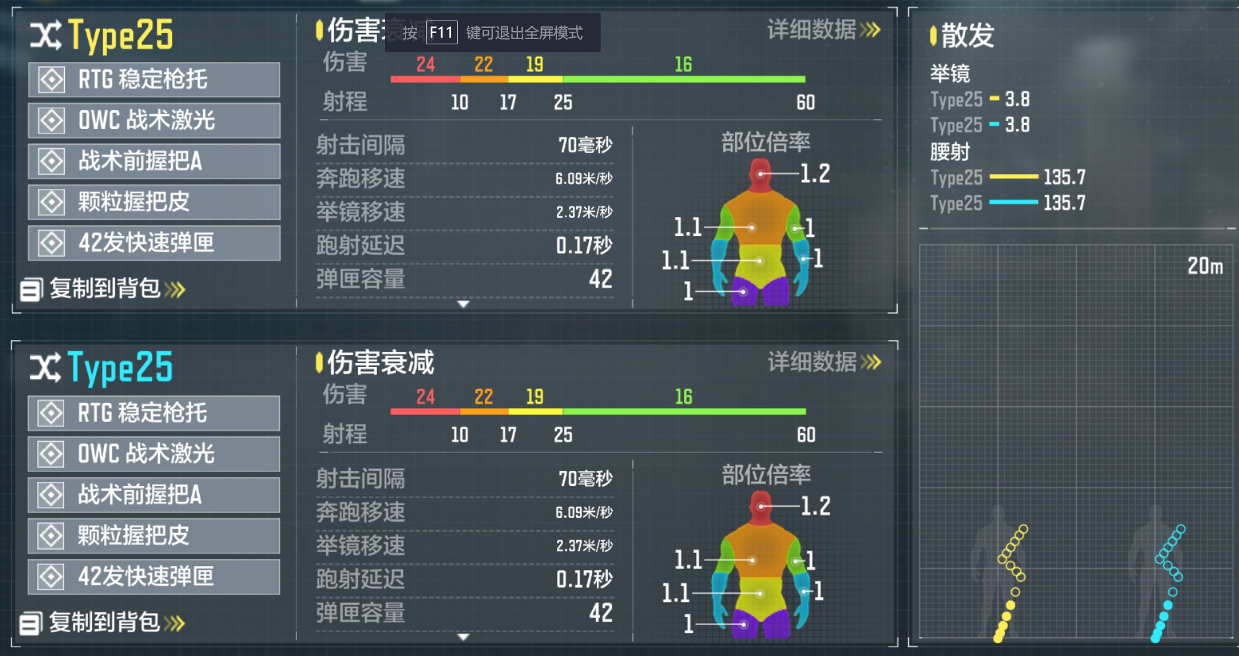
Task: Click the red 24 damage segment, bottom bar
Action: pos(425,412)
